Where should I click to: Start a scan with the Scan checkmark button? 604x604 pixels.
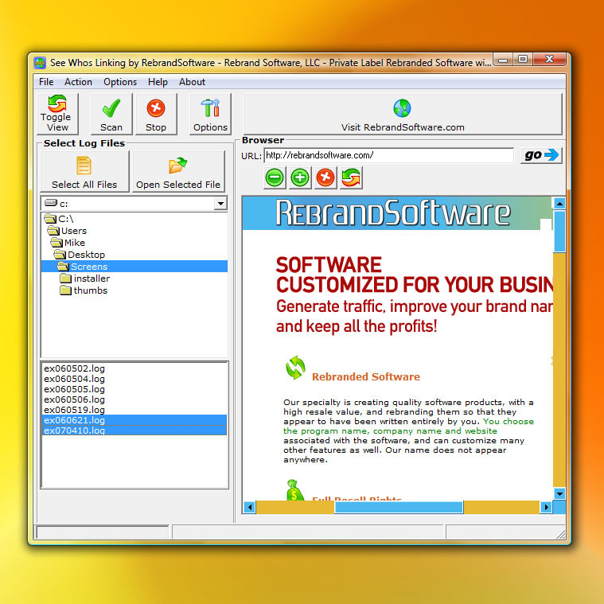tap(111, 114)
